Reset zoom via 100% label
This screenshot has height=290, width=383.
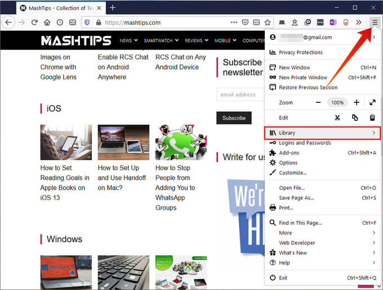337,103
